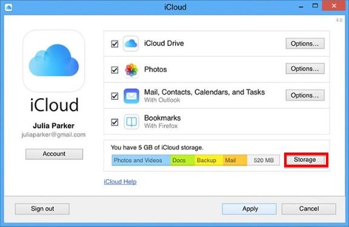Click 'You have 5 GB of iCloud storage' text
349x227 pixels.
click(157, 148)
